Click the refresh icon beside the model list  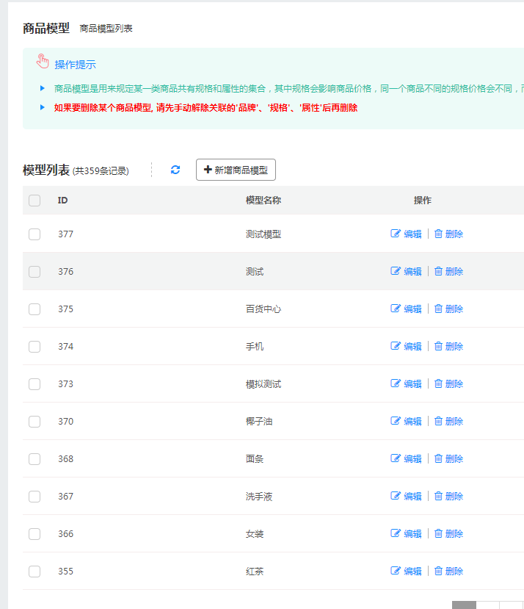175,170
